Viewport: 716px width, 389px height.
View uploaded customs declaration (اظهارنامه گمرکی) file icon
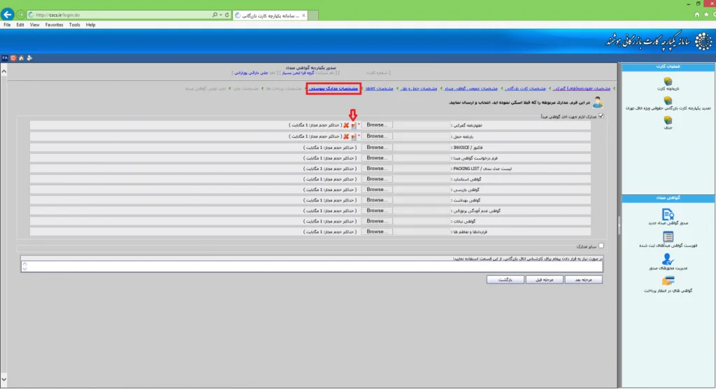click(x=353, y=125)
